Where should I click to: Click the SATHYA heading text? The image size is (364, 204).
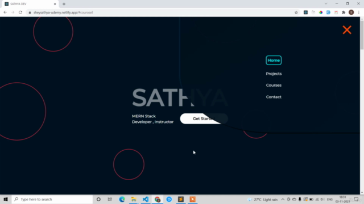(x=180, y=97)
